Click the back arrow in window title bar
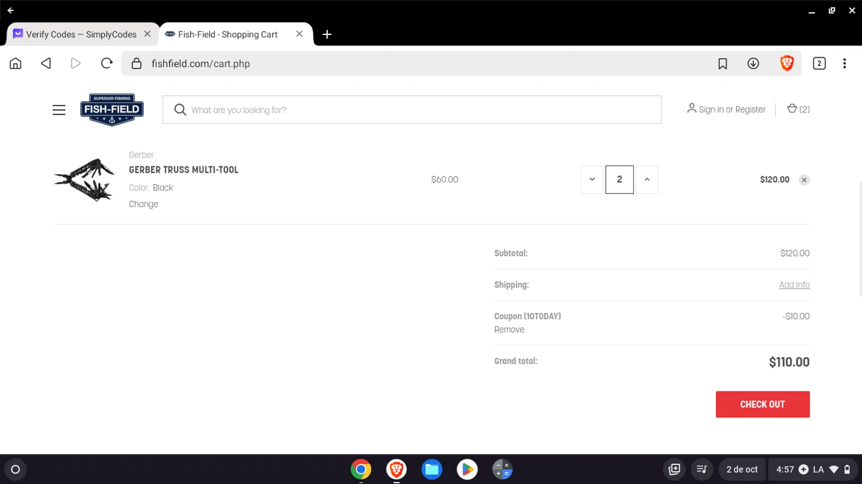Viewport: 862px width, 484px height. coord(10,10)
